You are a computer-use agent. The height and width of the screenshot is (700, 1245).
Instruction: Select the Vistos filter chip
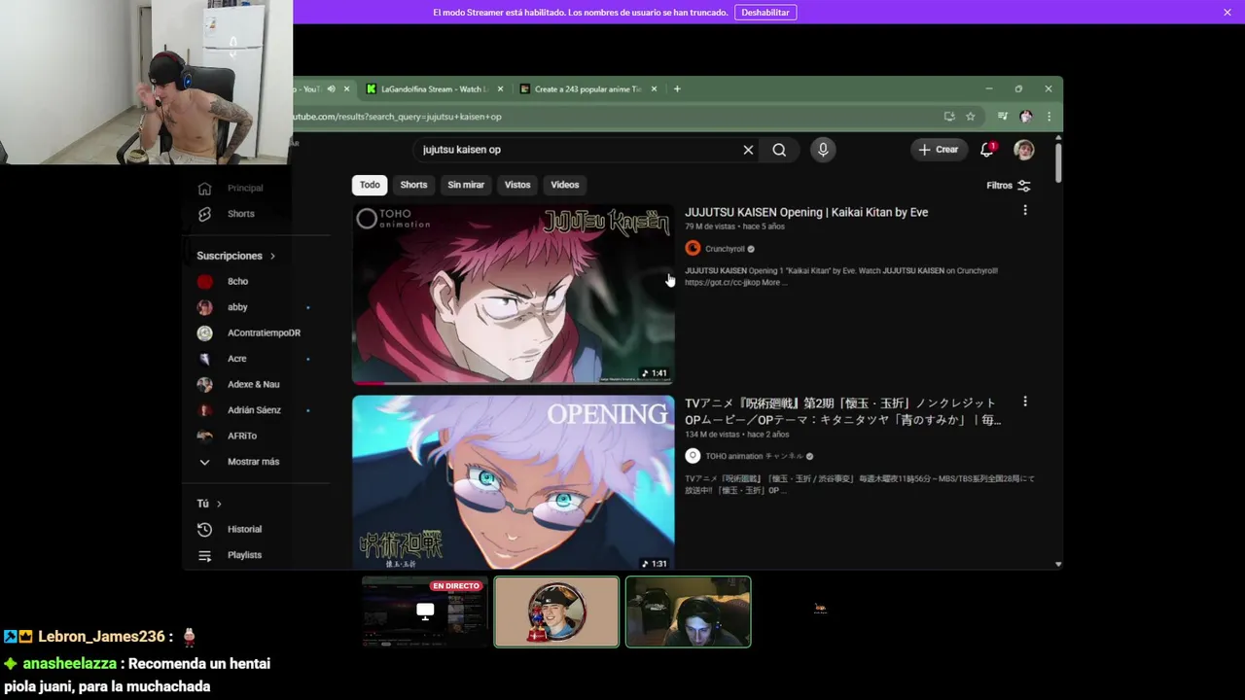517,185
